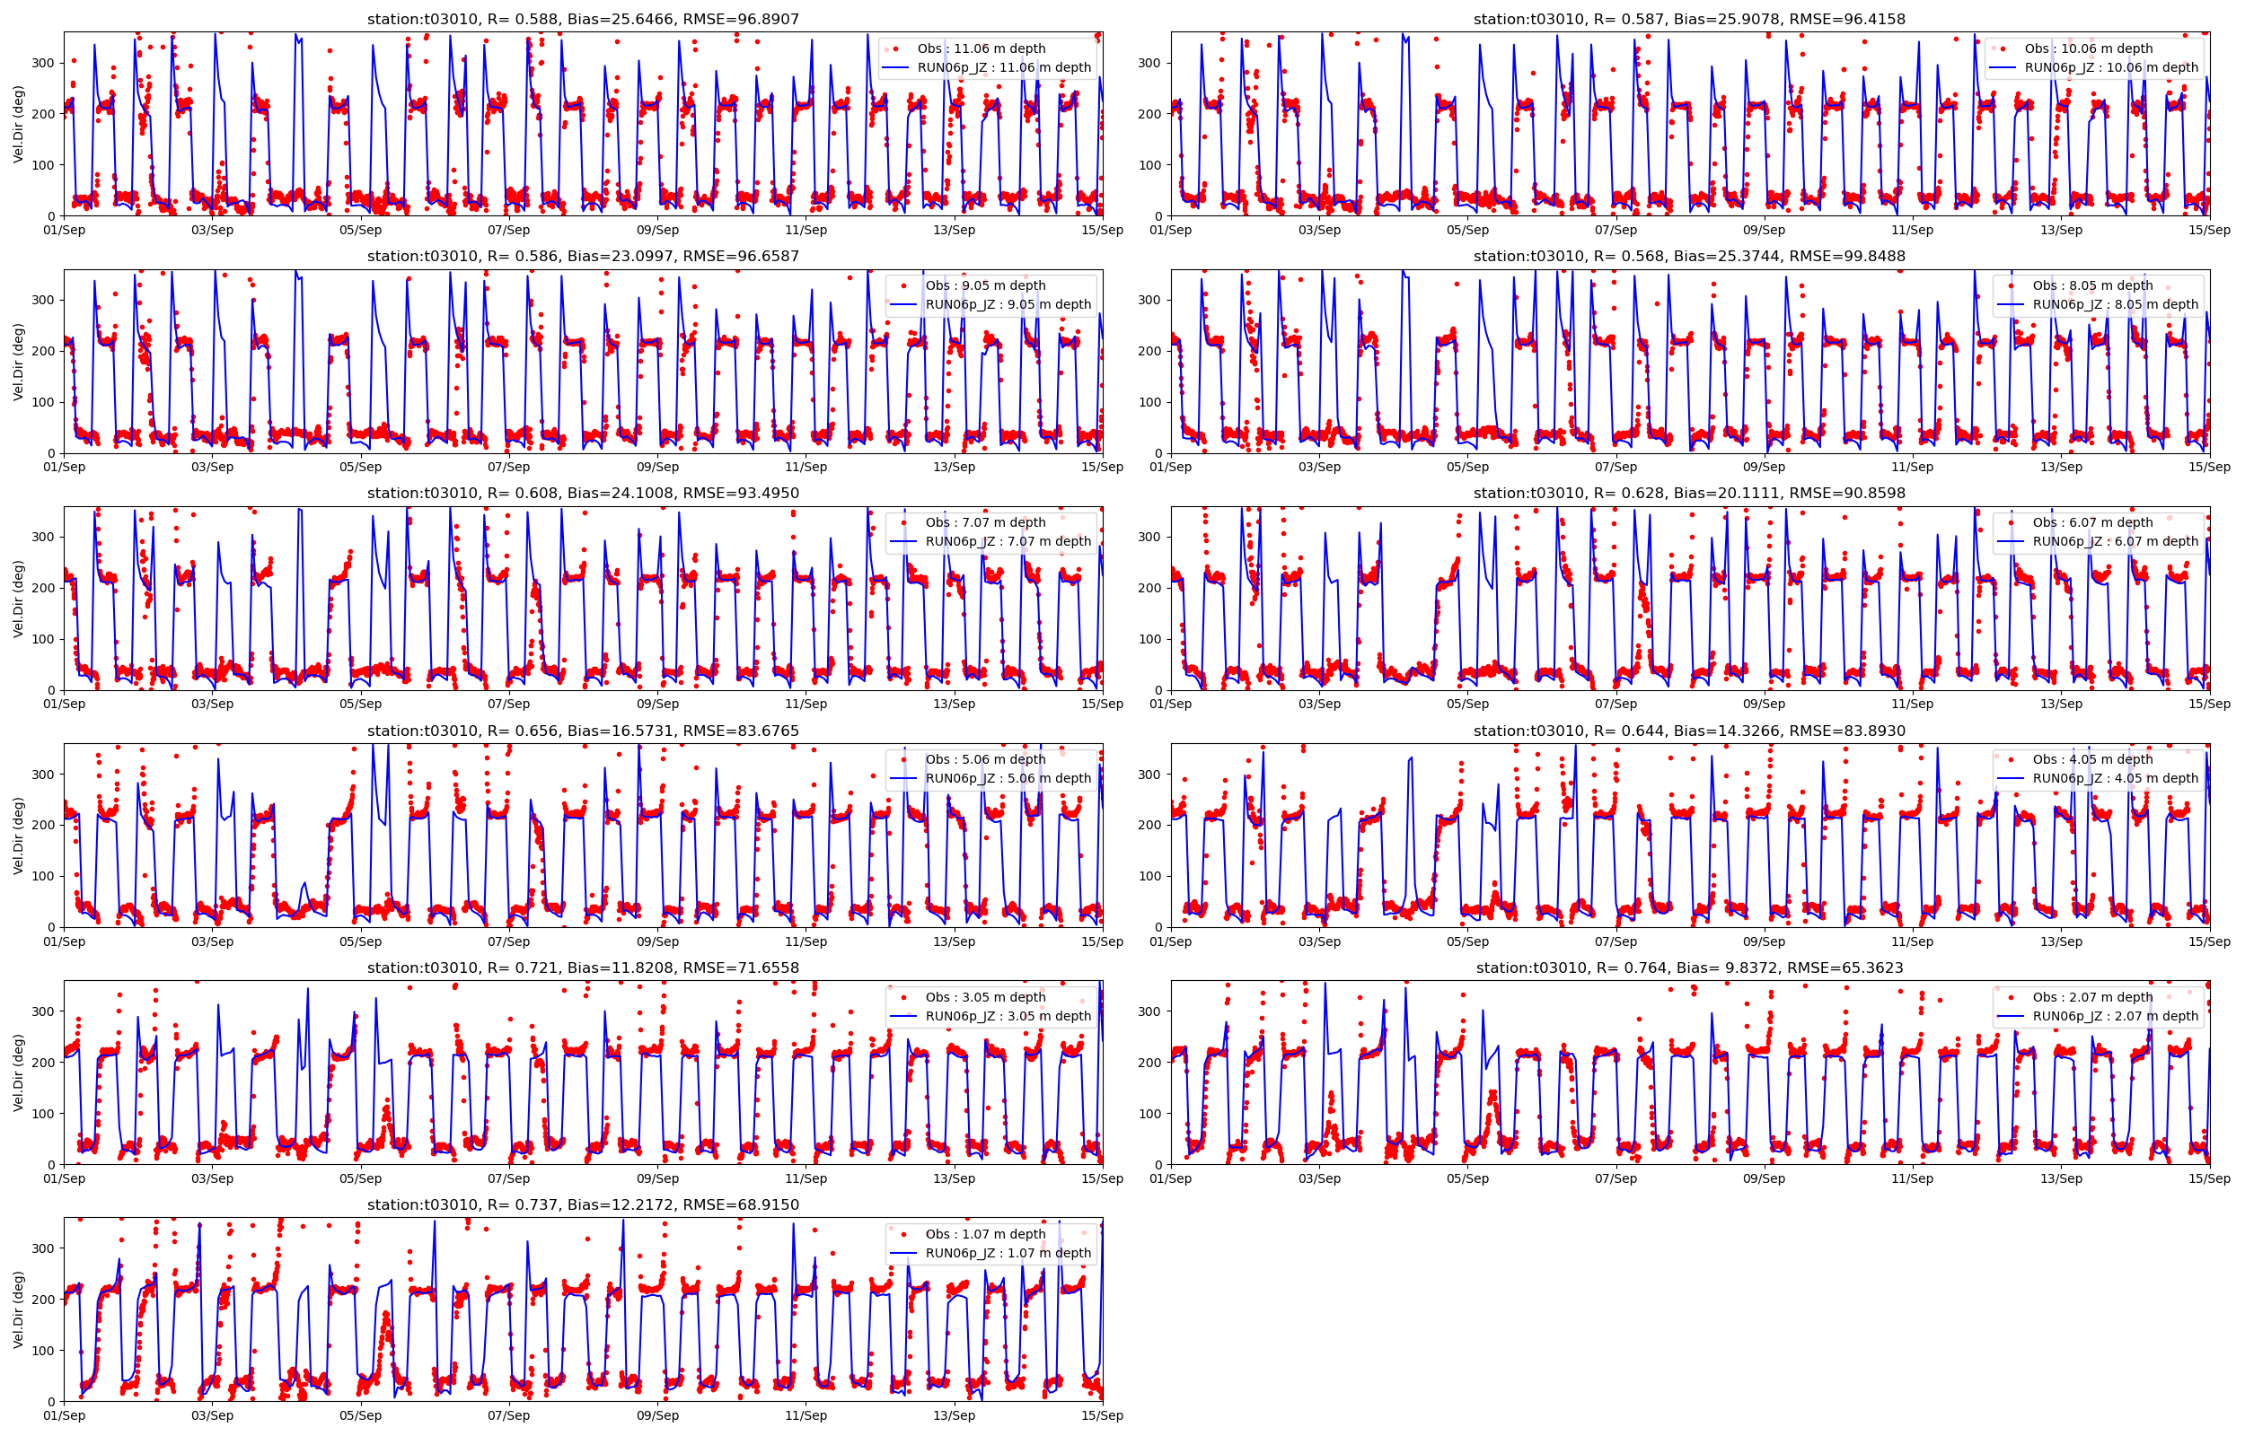Click the plot title with RMSE=83.6765
The image size is (2245, 1436).
click(x=583, y=731)
